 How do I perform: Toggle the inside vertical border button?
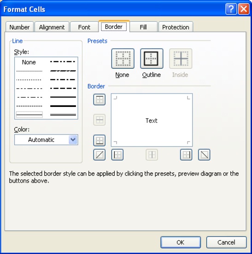pos(152,155)
